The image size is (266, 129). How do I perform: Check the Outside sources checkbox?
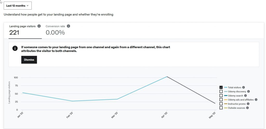[x=221, y=108]
